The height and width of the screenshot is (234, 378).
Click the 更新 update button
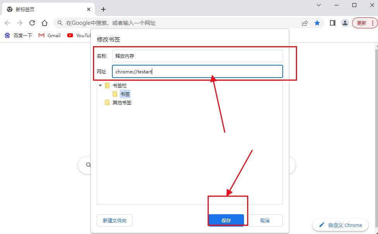(365, 23)
